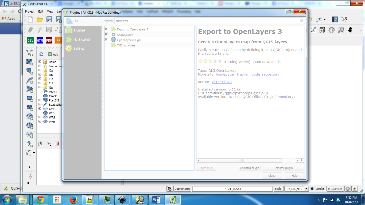This screenshot has height=205, width=365.
Task: Select the Installed plugins tab
Action: [83, 30]
